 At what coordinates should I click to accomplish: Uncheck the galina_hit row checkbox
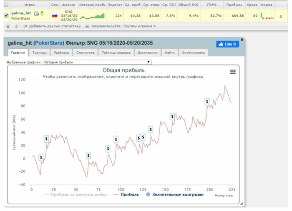[x=6, y=15]
